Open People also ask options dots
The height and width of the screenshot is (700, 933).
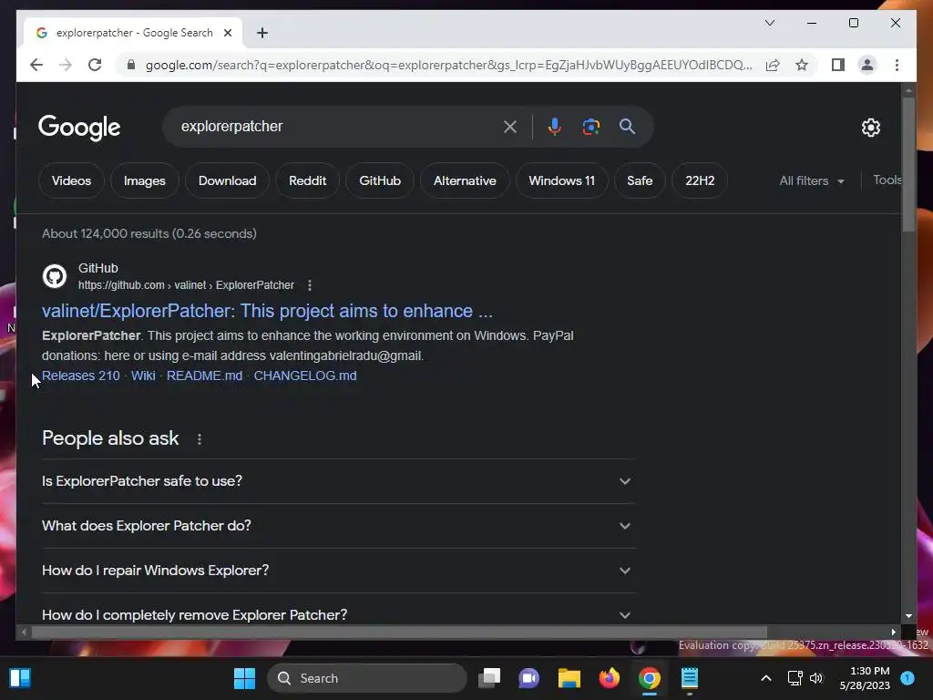click(x=200, y=439)
